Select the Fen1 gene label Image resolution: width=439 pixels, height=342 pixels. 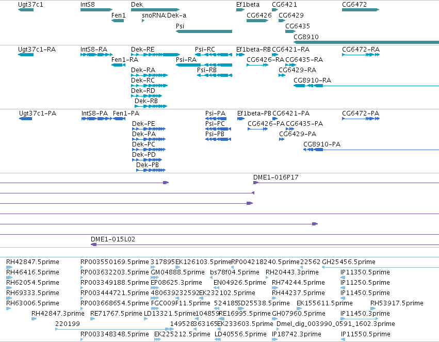coord(118,15)
